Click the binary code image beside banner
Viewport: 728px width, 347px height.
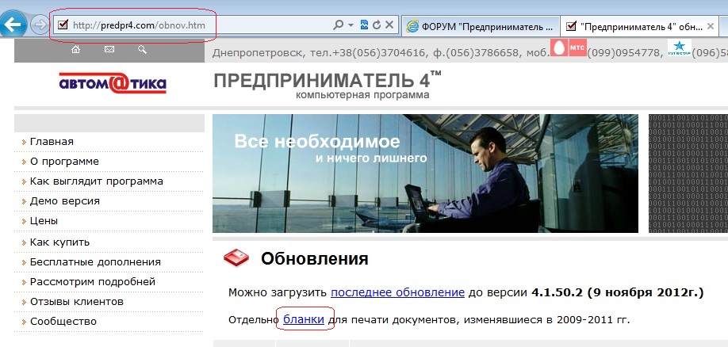click(688, 173)
